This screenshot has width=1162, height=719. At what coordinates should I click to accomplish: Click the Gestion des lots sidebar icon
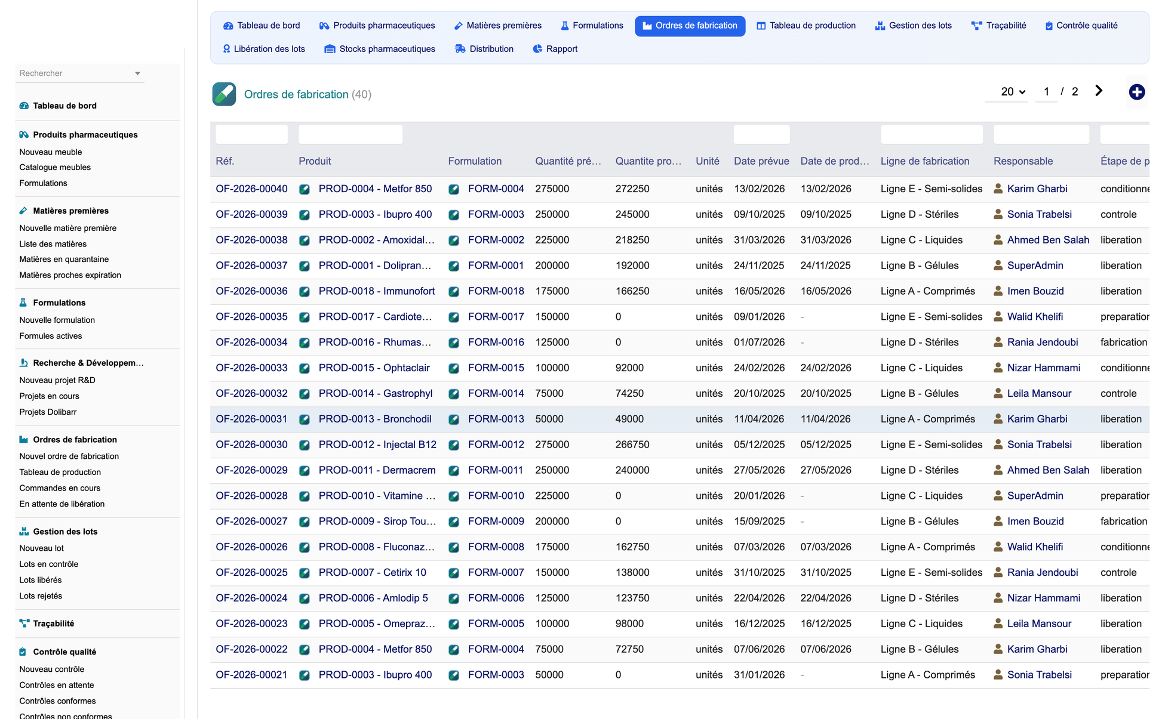click(x=24, y=532)
